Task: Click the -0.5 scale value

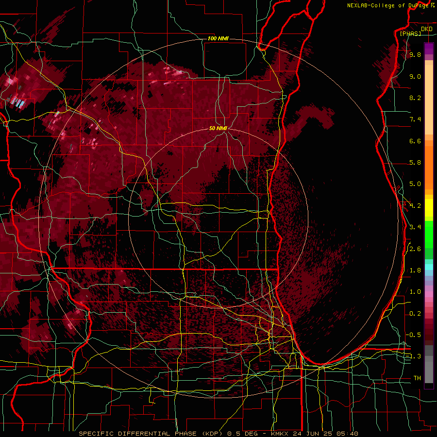Action: [413, 335]
